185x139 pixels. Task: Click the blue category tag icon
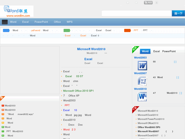coord(6,30)
